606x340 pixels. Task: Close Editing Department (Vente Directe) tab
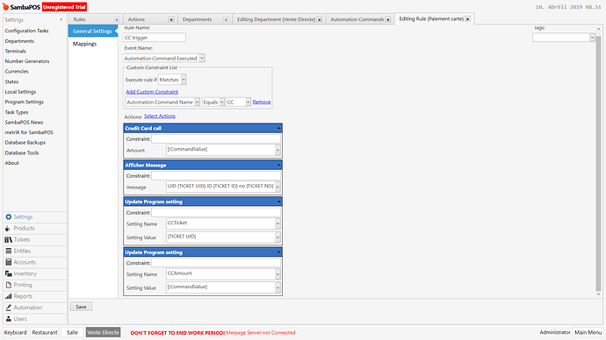coord(320,19)
